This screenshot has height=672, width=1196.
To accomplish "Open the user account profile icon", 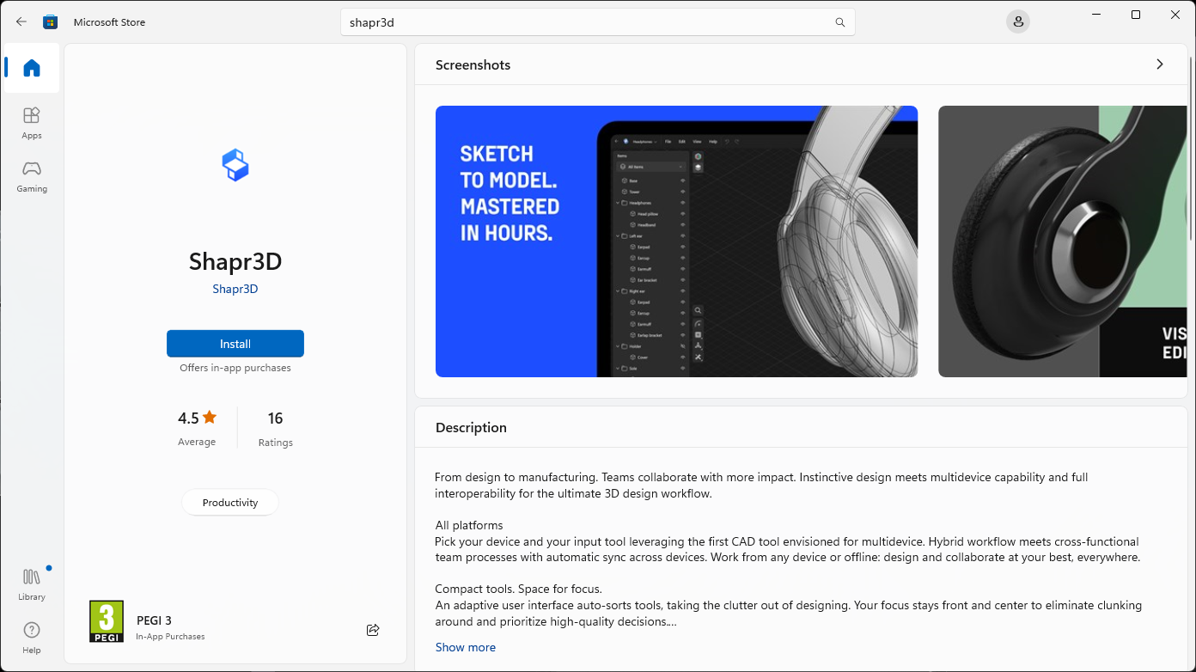I will point(1018,21).
